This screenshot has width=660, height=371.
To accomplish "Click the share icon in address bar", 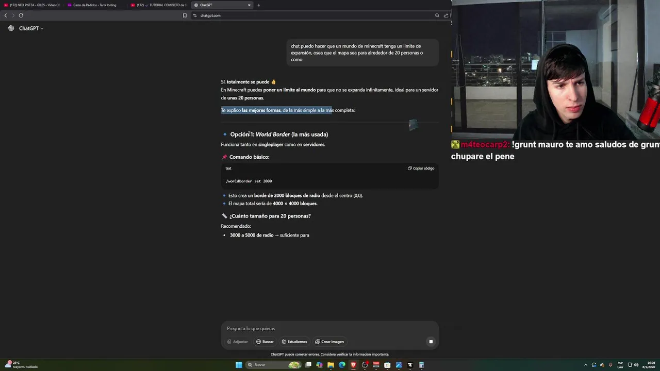I will click(x=446, y=15).
